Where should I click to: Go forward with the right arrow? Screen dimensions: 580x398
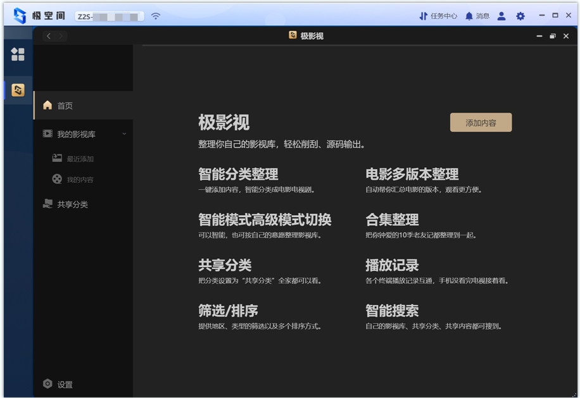(x=61, y=36)
